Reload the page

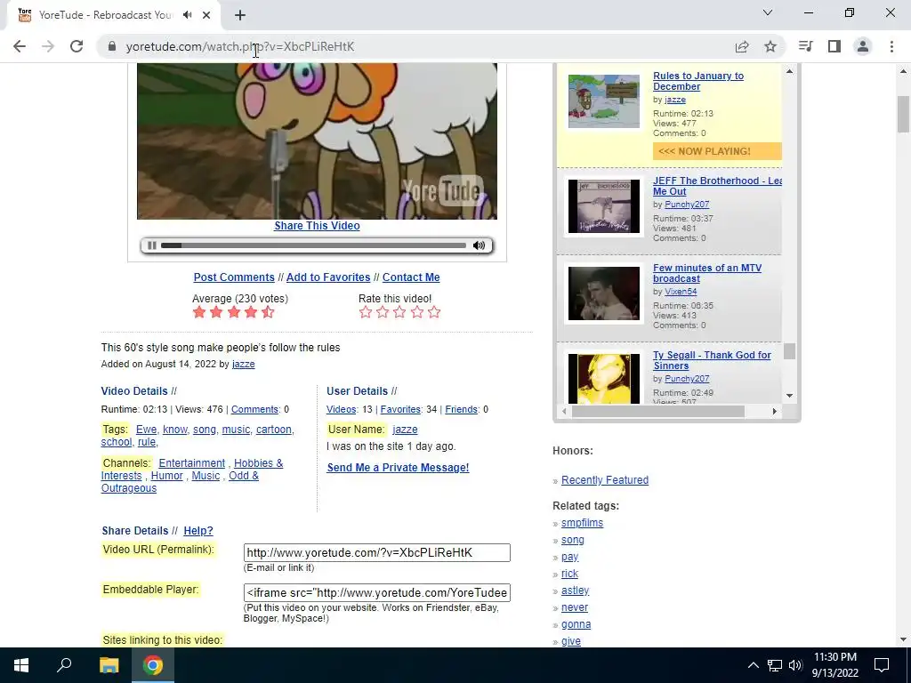[x=77, y=46]
